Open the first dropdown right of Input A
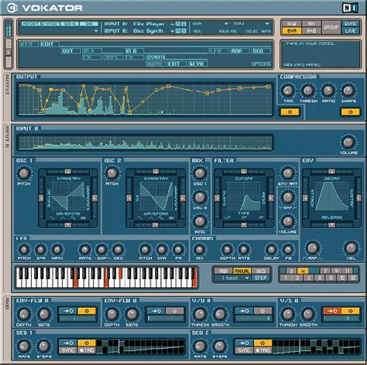 click(226, 24)
